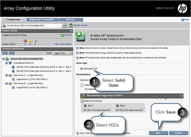
Task: Select SAS Array A - 1 Logical Drive(s) row
Action: 28,75
